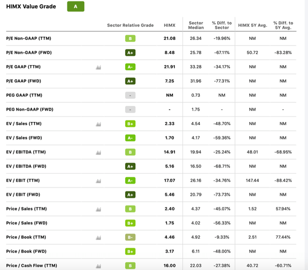Click the HIMX 5Y Avg. column header
The height and width of the screenshot is (270, 308).
click(253, 26)
